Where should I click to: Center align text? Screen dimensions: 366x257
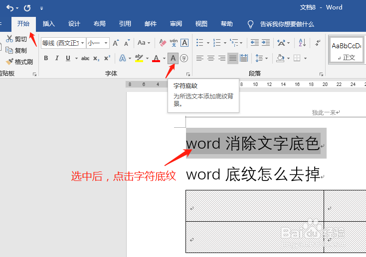click(211, 58)
